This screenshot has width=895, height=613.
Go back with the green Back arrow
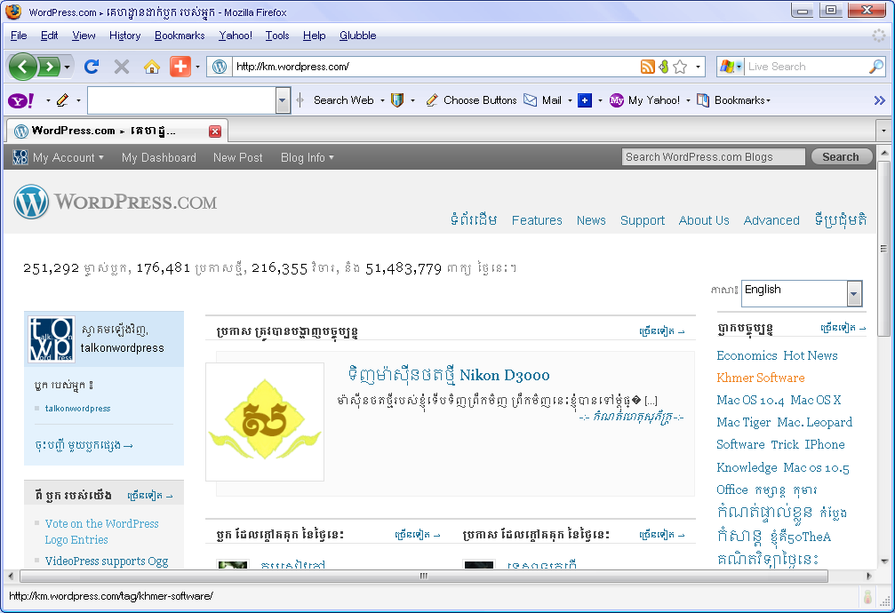(23, 67)
